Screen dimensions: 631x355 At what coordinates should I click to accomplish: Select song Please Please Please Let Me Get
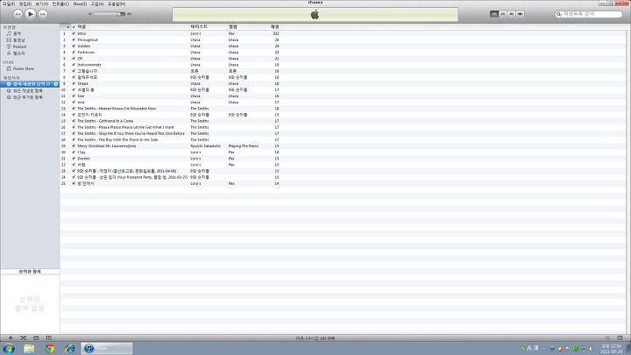pos(125,127)
